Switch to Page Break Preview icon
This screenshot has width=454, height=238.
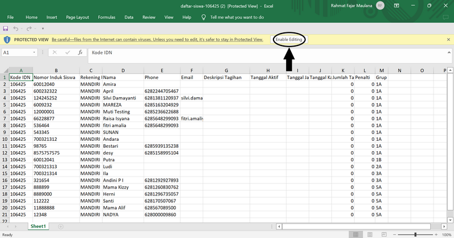pos(384,234)
